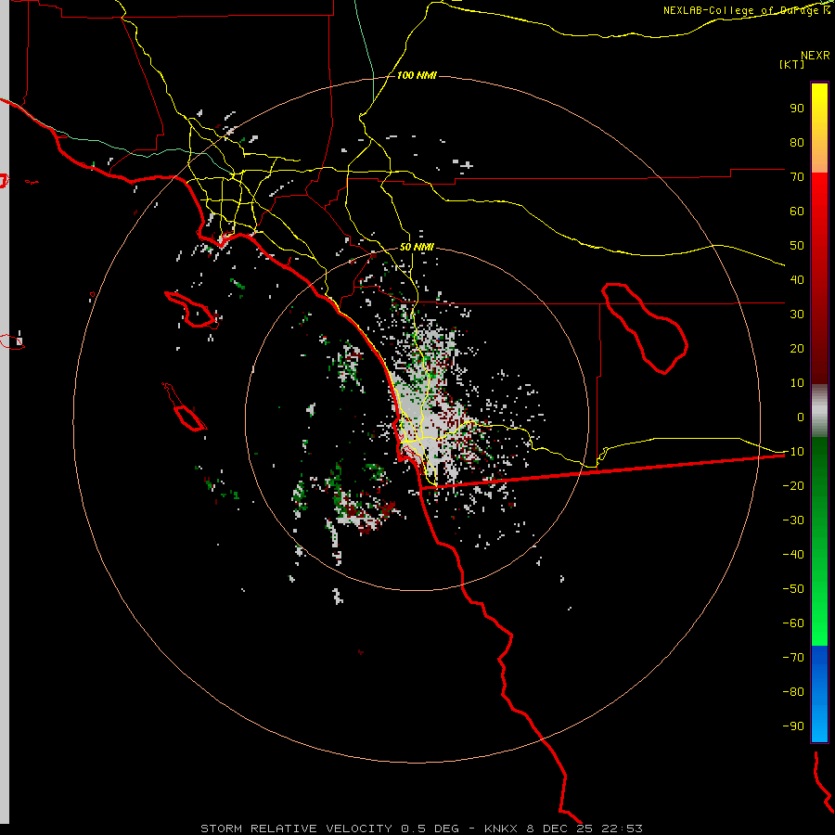
Task: Click the positive 20 knot scale label
Action: coord(797,348)
